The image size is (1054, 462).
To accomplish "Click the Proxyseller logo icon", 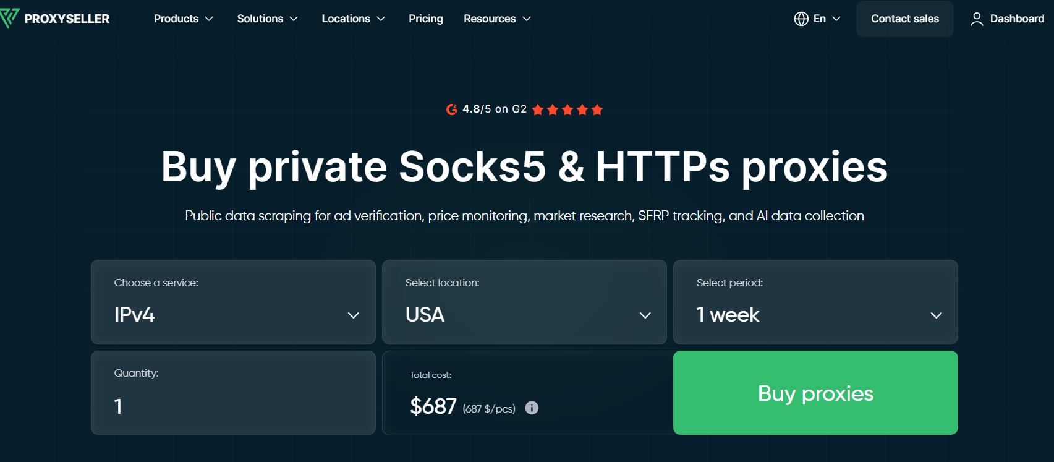I will tap(9, 19).
